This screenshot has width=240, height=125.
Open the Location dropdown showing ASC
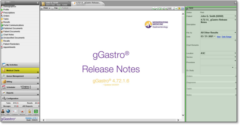click(x=235, y=53)
